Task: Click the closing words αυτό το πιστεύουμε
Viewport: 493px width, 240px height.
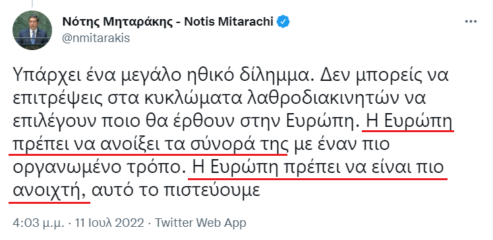Action: pos(176,191)
